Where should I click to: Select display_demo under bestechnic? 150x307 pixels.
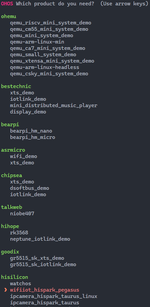[28, 112]
